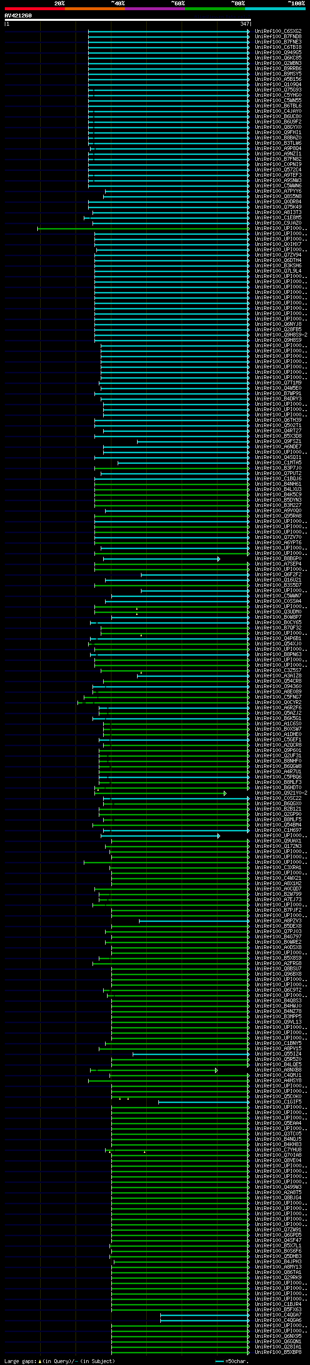Select hit label UniRef100_A7PYY6
310x1365 pixels.
pyautogui.click(x=278, y=191)
